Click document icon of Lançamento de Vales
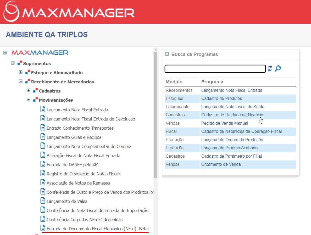 tap(43, 200)
